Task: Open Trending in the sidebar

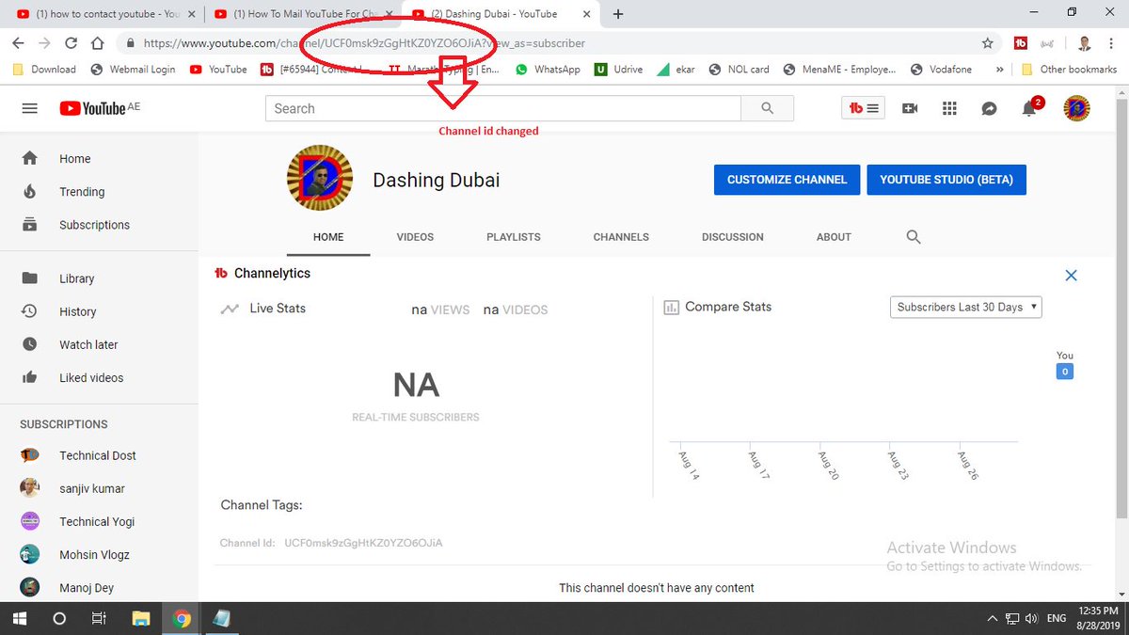Action: click(x=99, y=192)
